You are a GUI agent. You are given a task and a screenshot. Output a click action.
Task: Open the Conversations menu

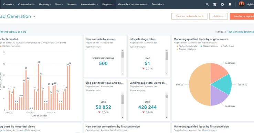click(x=27, y=4)
